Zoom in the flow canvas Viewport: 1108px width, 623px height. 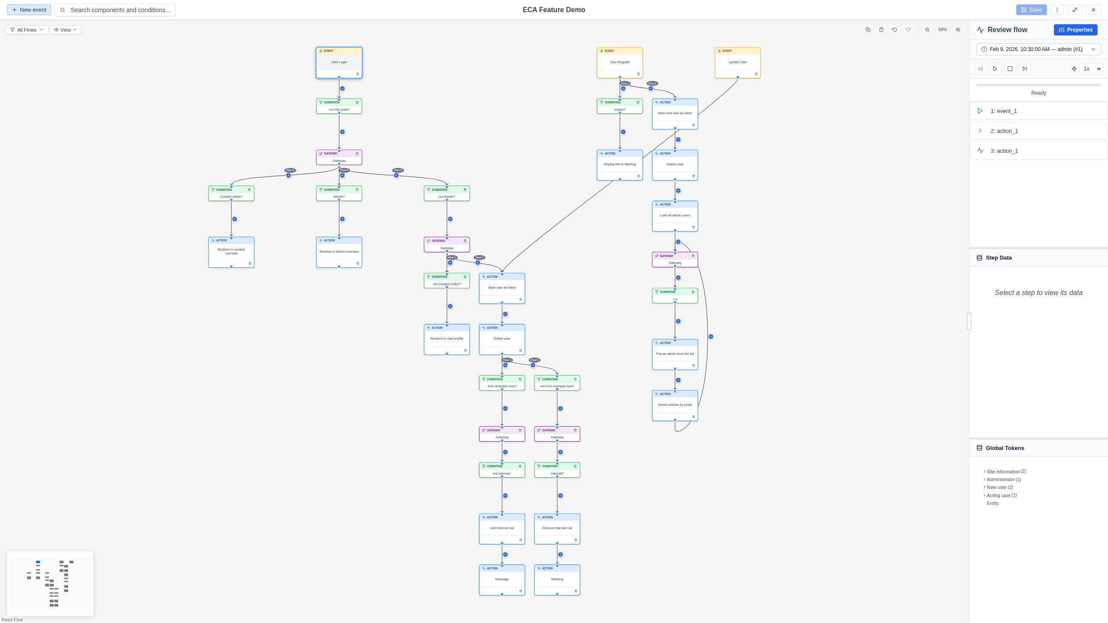point(958,30)
